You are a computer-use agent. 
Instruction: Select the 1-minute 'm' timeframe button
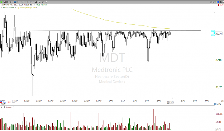point(15,2)
